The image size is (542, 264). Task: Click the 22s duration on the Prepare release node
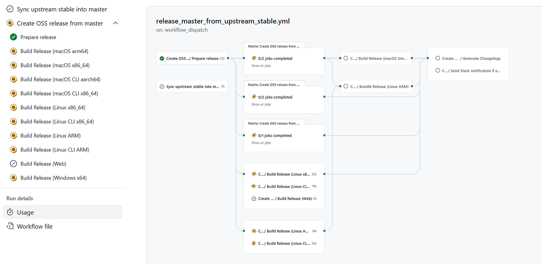click(x=222, y=59)
